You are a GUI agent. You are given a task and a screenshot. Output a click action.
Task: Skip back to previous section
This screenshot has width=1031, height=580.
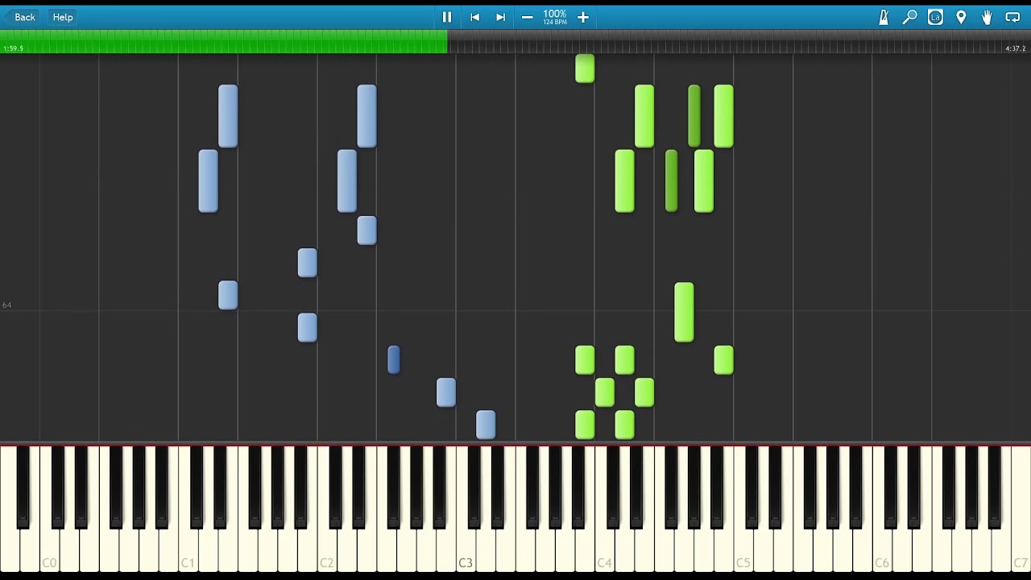pyautogui.click(x=475, y=17)
